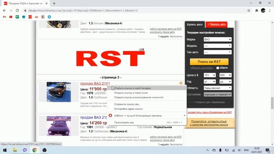Image resolution: width=274 pixels, height=154 pixels.
Task: Toggle the обмен checkbox
Action: click(x=217, y=68)
